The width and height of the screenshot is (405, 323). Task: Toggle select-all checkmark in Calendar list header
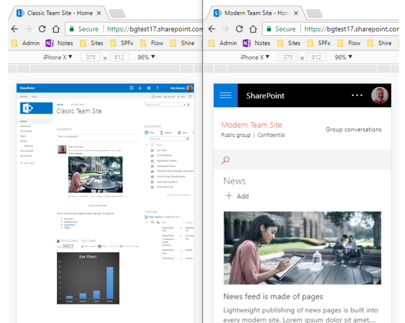146,222
